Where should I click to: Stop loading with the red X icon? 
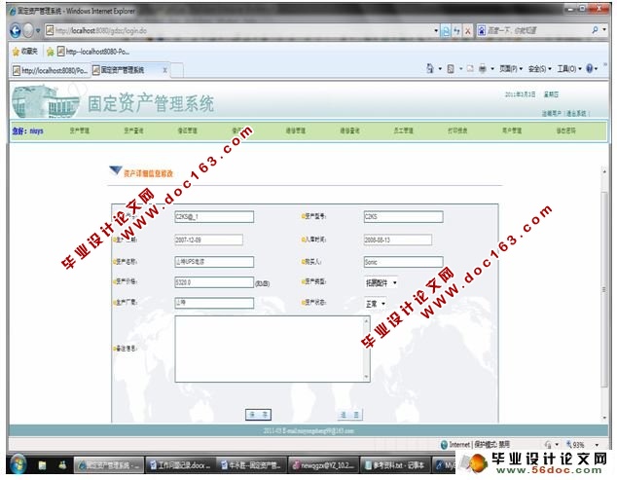(x=467, y=30)
